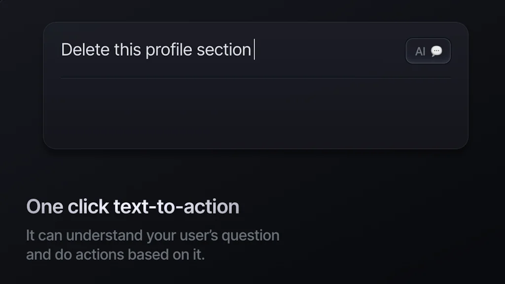This screenshot has height=284, width=505.
Task: Click the divider line under the query
Action: (256, 77)
